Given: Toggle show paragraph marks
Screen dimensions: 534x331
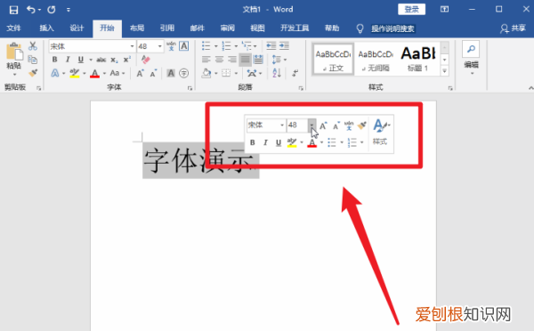Looking at the screenshot, I should click(x=295, y=73).
